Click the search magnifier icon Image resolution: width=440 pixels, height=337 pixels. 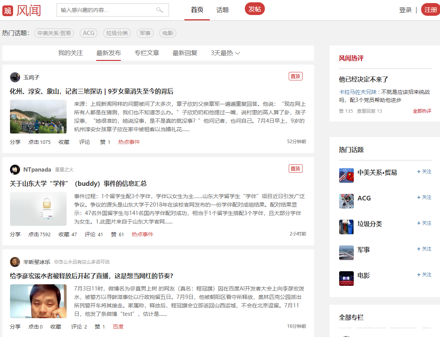pyautogui.click(x=159, y=10)
